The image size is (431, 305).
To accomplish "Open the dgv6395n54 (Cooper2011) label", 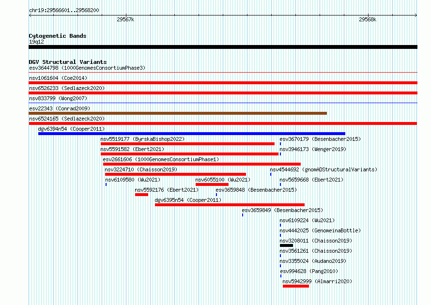I will click(x=188, y=200).
